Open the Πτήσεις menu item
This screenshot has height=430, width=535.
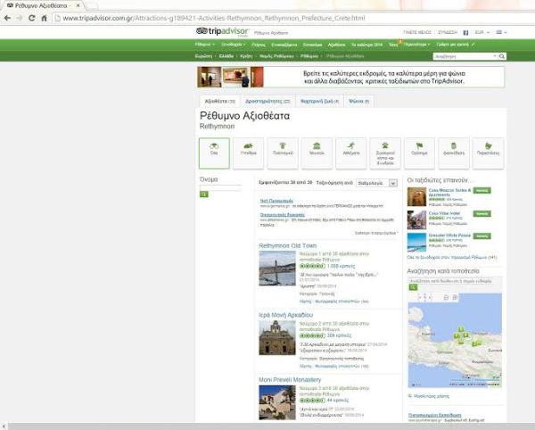point(259,45)
